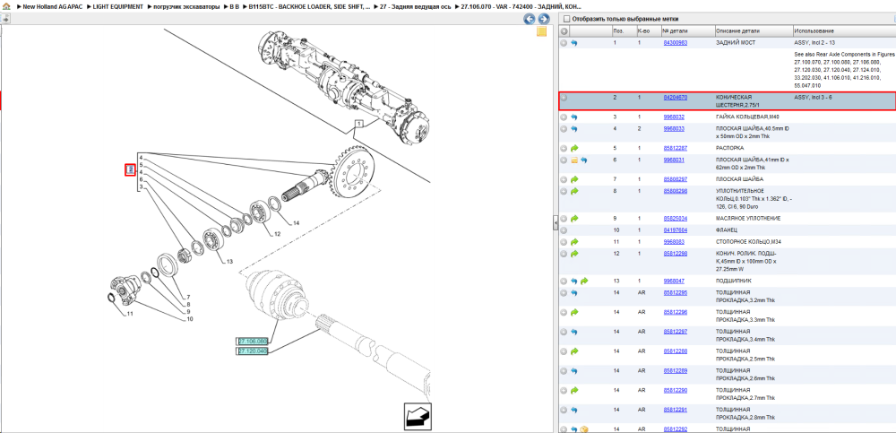Open the yellow note icon on part 9968031 row

coord(574,160)
